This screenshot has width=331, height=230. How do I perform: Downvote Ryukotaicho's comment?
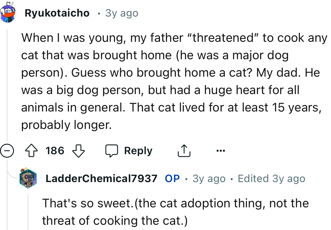(79, 150)
